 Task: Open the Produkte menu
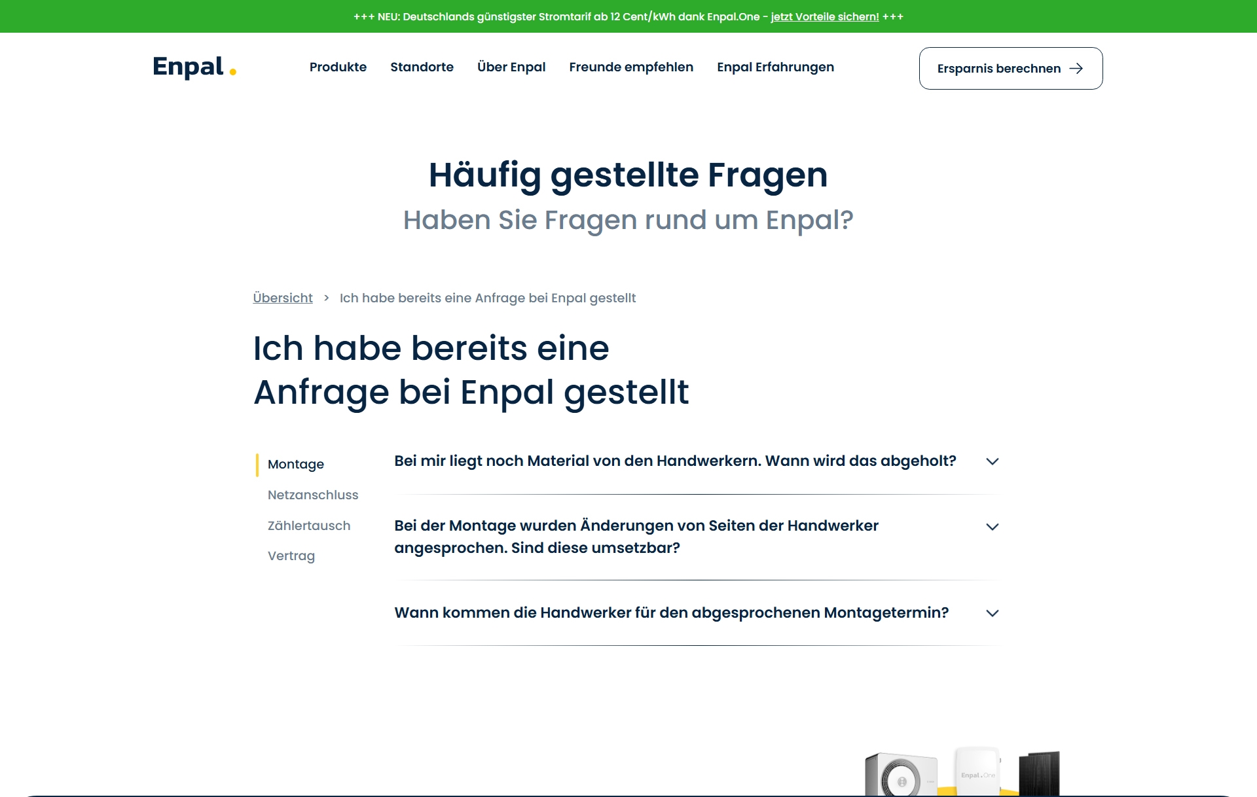tap(338, 67)
